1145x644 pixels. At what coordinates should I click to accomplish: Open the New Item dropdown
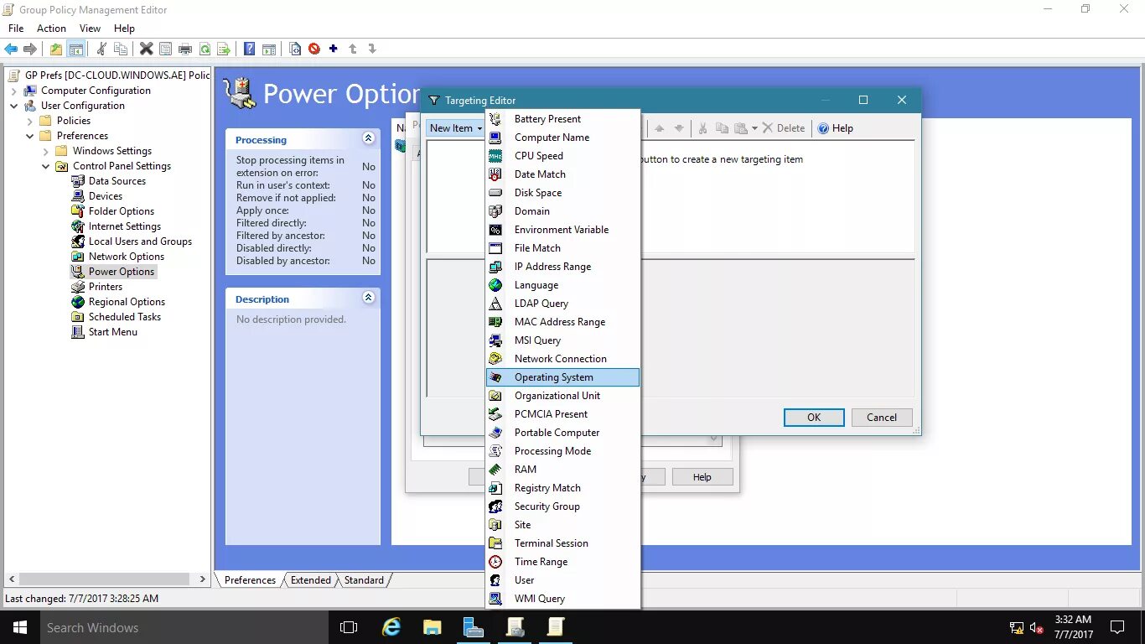(x=456, y=128)
